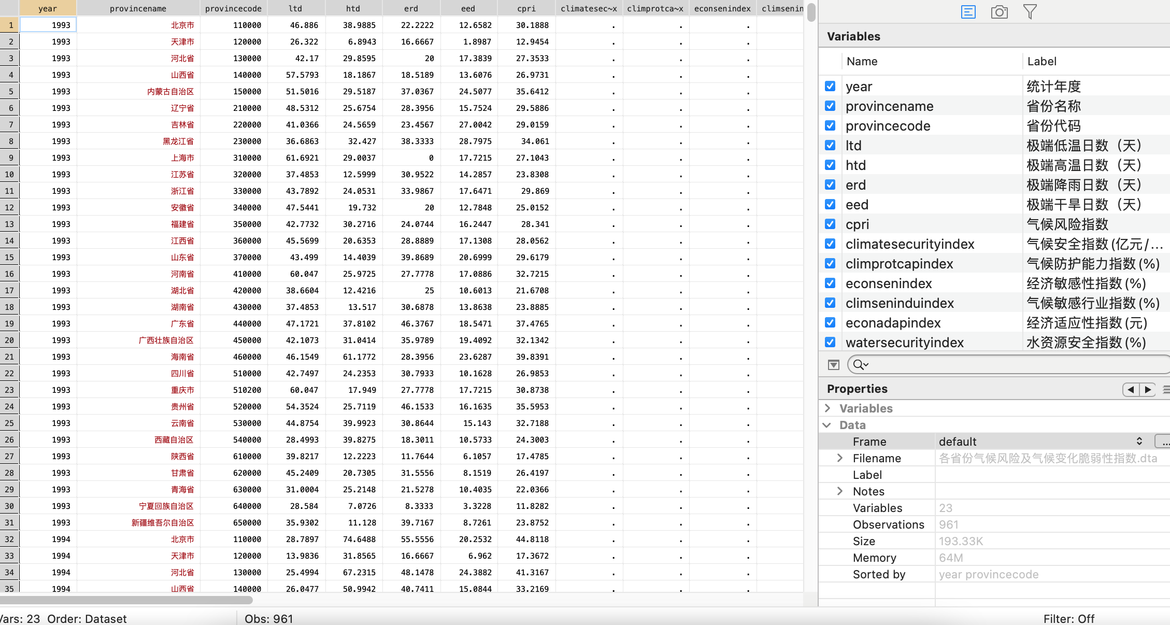Disable the econsenindex variable checkbox
Image resolution: width=1170 pixels, height=625 pixels.
830,283
